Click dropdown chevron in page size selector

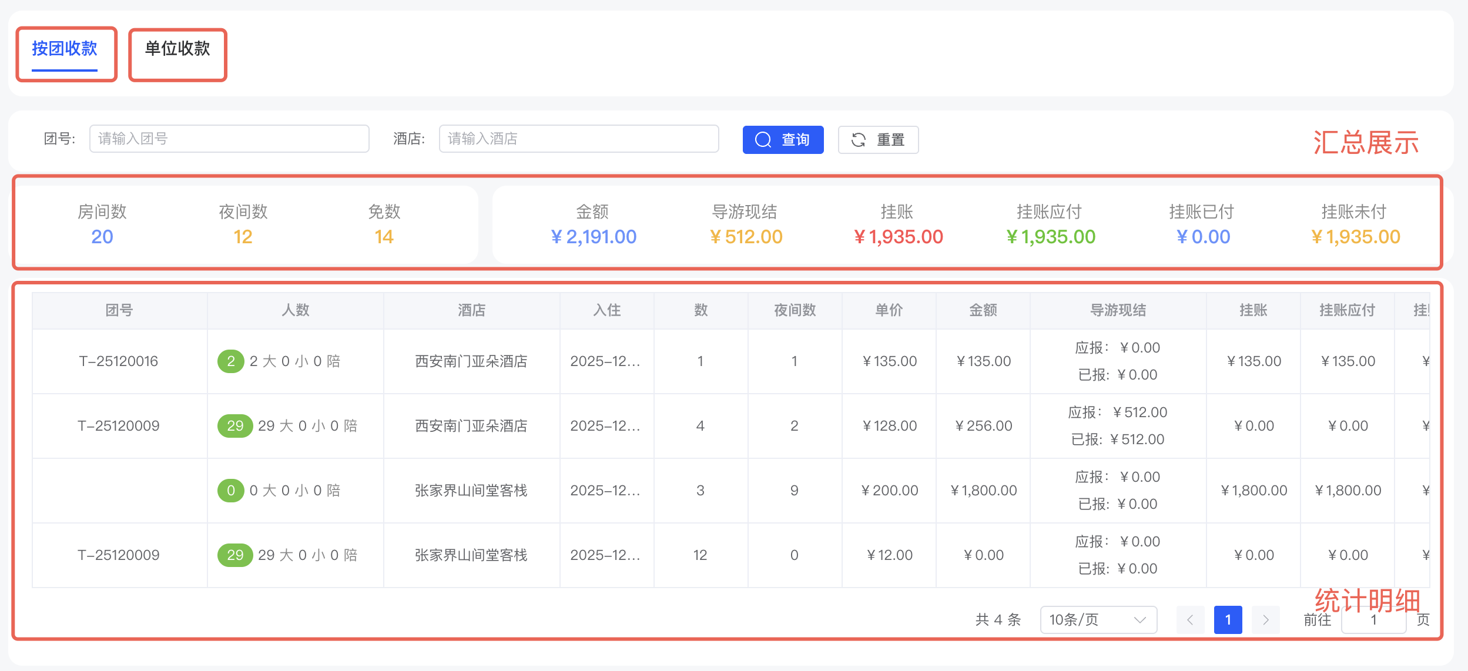click(1140, 620)
